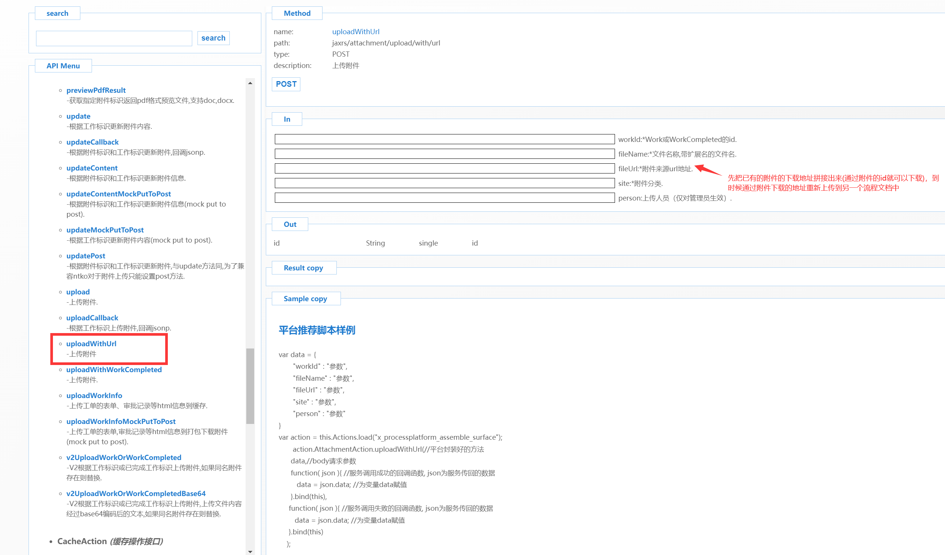Select v2UploadWorkOrWorkCompletedBase64 link

click(x=136, y=493)
